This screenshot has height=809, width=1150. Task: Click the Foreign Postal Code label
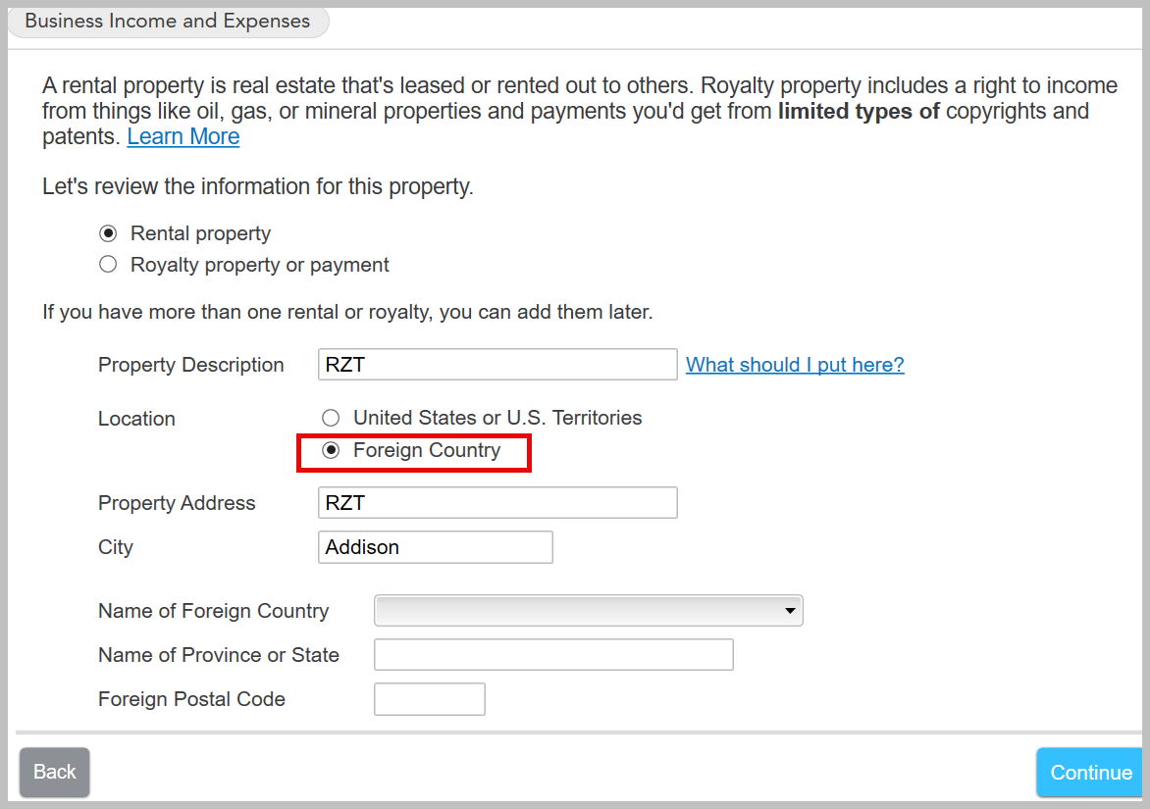pyautogui.click(x=192, y=699)
